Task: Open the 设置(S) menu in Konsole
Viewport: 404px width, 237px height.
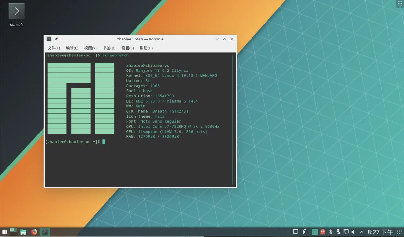Action: [127, 48]
